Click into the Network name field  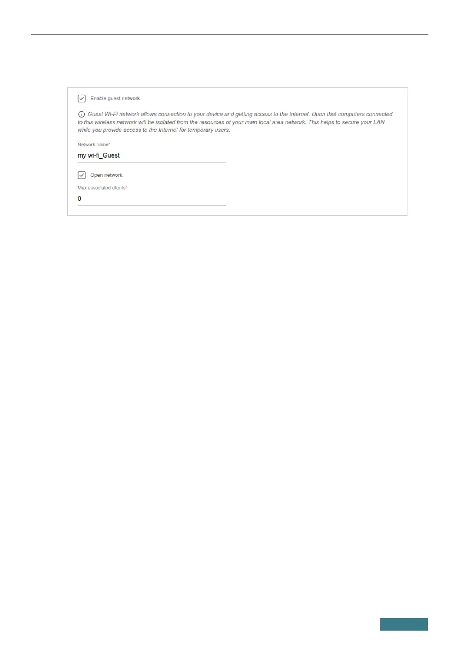[x=152, y=155]
